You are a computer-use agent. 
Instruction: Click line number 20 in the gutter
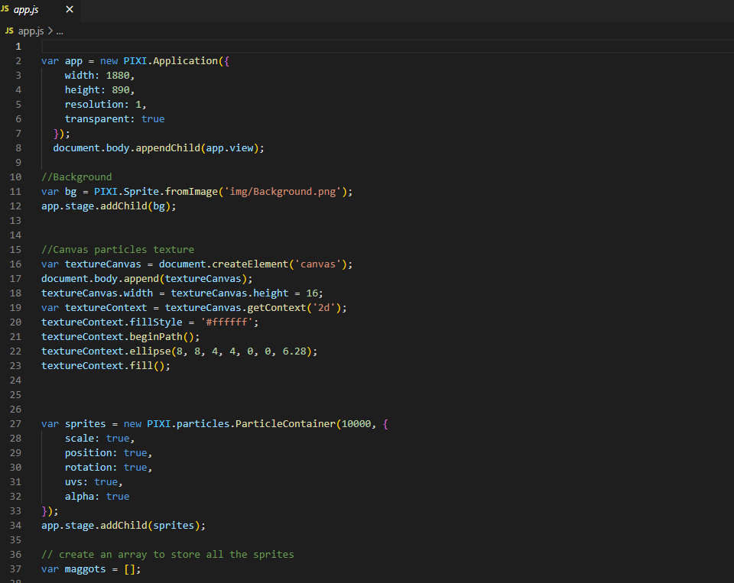point(17,322)
